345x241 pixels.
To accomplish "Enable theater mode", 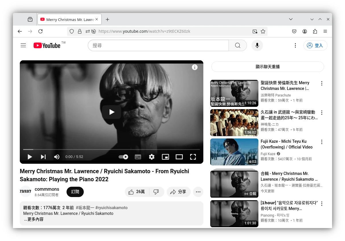I will click(x=179, y=157).
